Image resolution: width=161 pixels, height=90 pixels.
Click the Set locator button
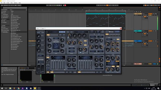(x=136, y=12)
